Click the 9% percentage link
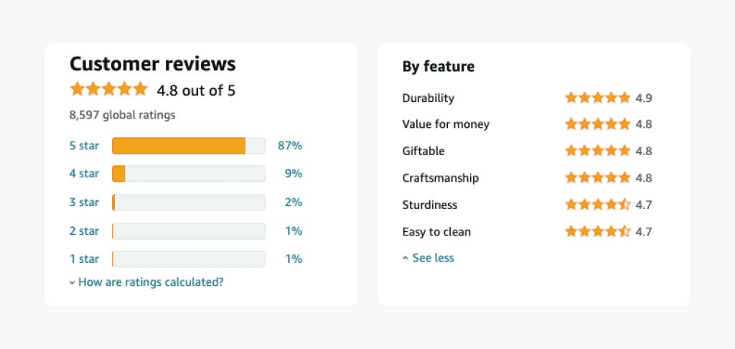The width and height of the screenshot is (735, 349). 294,174
